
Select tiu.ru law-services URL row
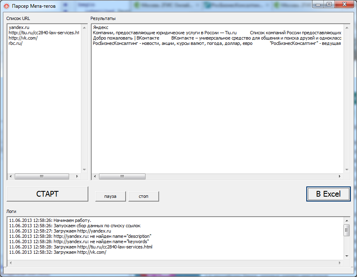pyautogui.click(x=44, y=33)
